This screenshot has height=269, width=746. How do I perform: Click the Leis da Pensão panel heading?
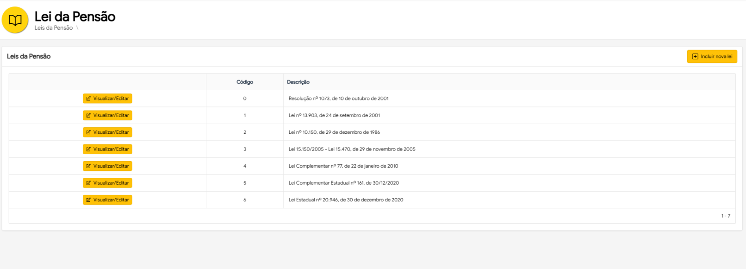(x=29, y=56)
